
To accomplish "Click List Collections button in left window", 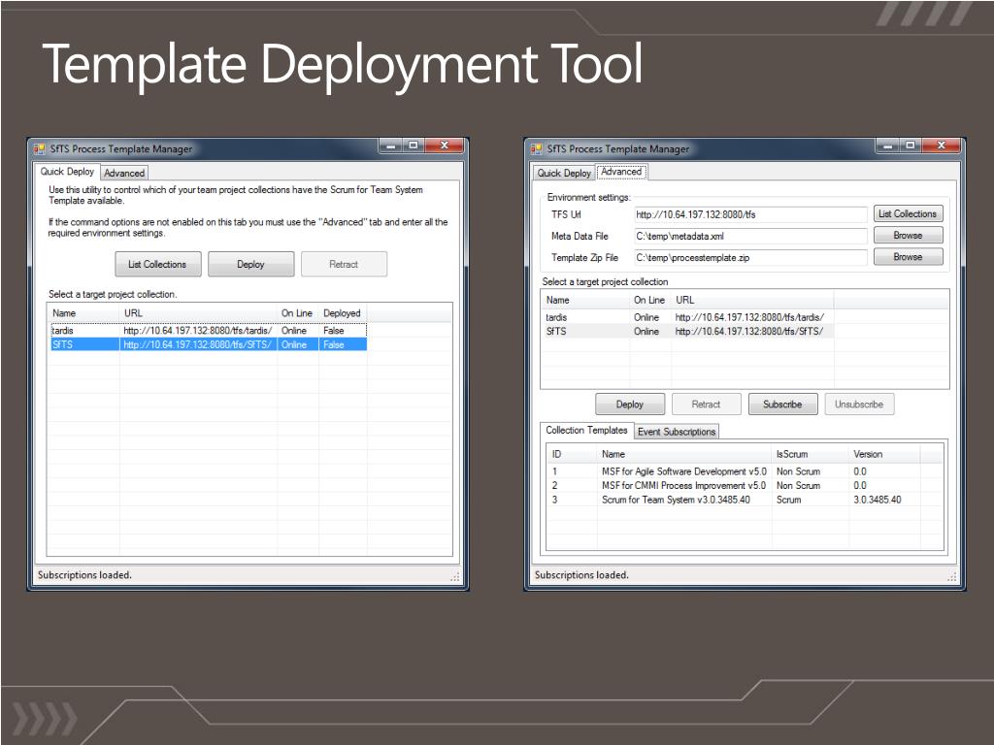I will click(157, 264).
